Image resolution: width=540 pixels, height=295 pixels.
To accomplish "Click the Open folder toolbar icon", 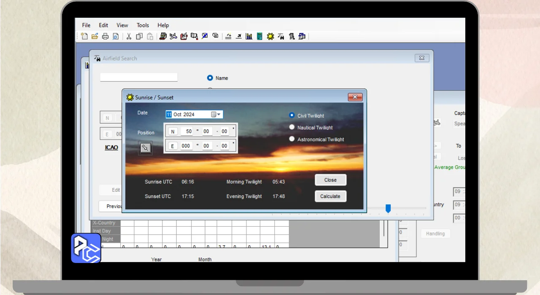I will [95, 36].
